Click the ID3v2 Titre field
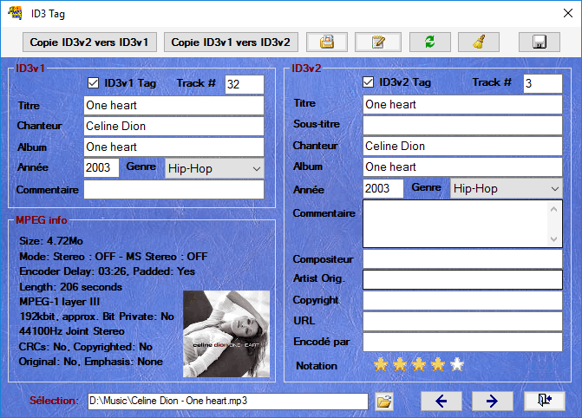 click(462, 105)
